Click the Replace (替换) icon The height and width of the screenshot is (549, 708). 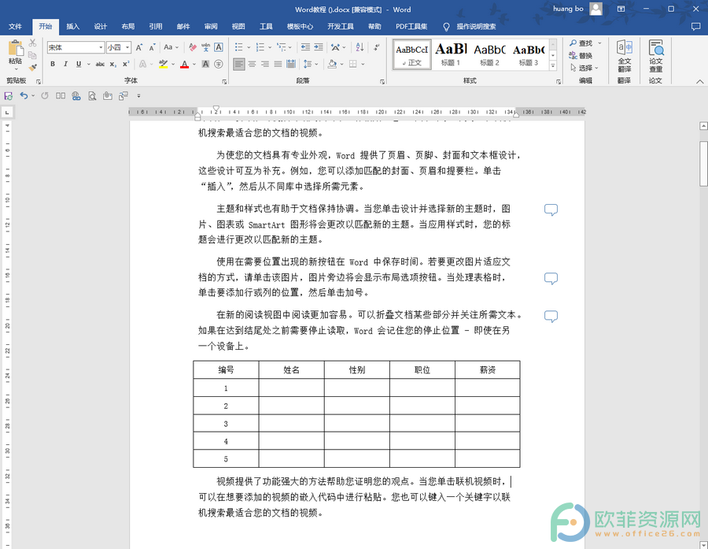(x=581, y=56)
